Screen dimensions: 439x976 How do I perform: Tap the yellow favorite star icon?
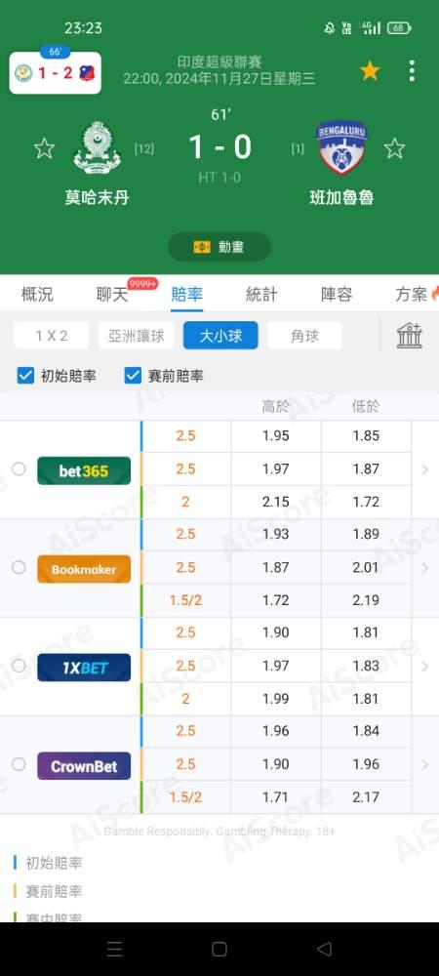(370, 71)
